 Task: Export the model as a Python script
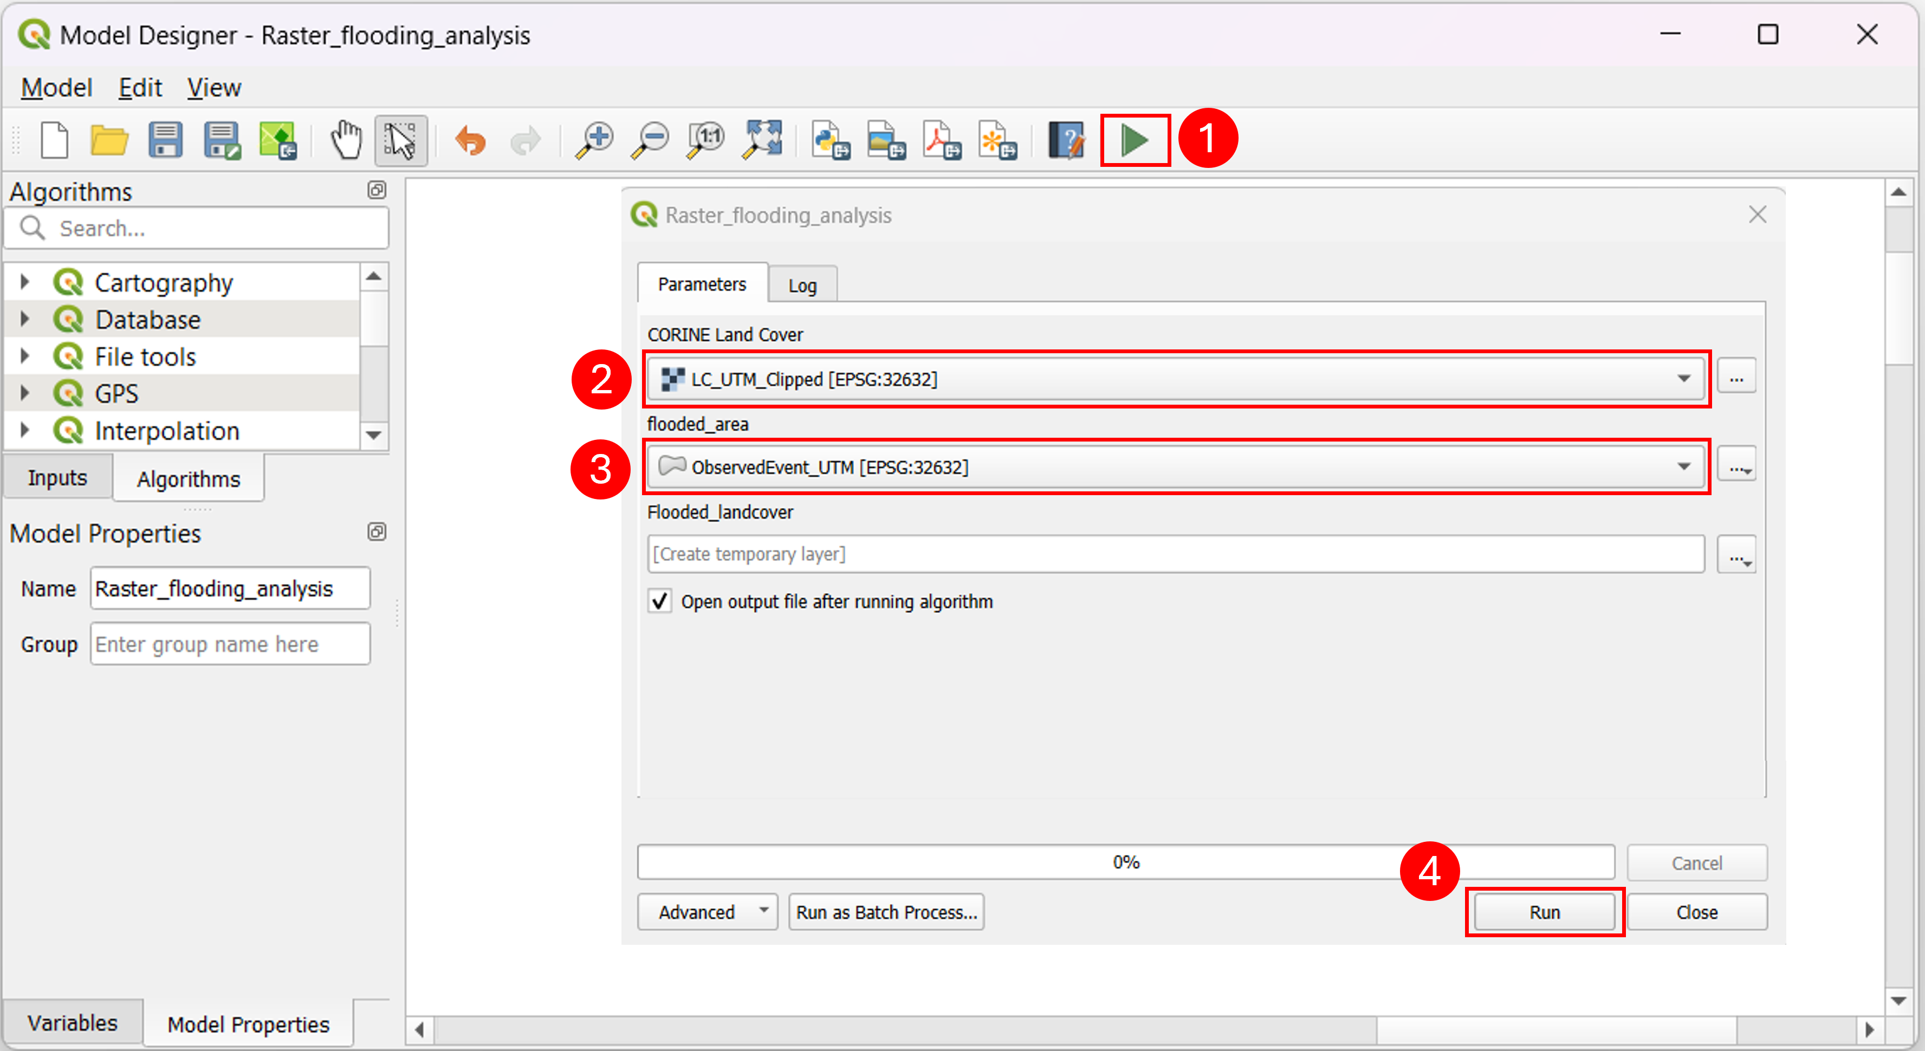(x=830, y=140)
